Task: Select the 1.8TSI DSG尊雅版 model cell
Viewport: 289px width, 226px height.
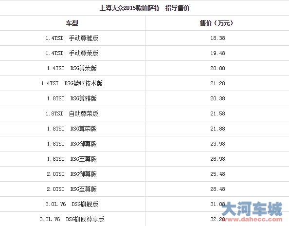Action: 72,99
